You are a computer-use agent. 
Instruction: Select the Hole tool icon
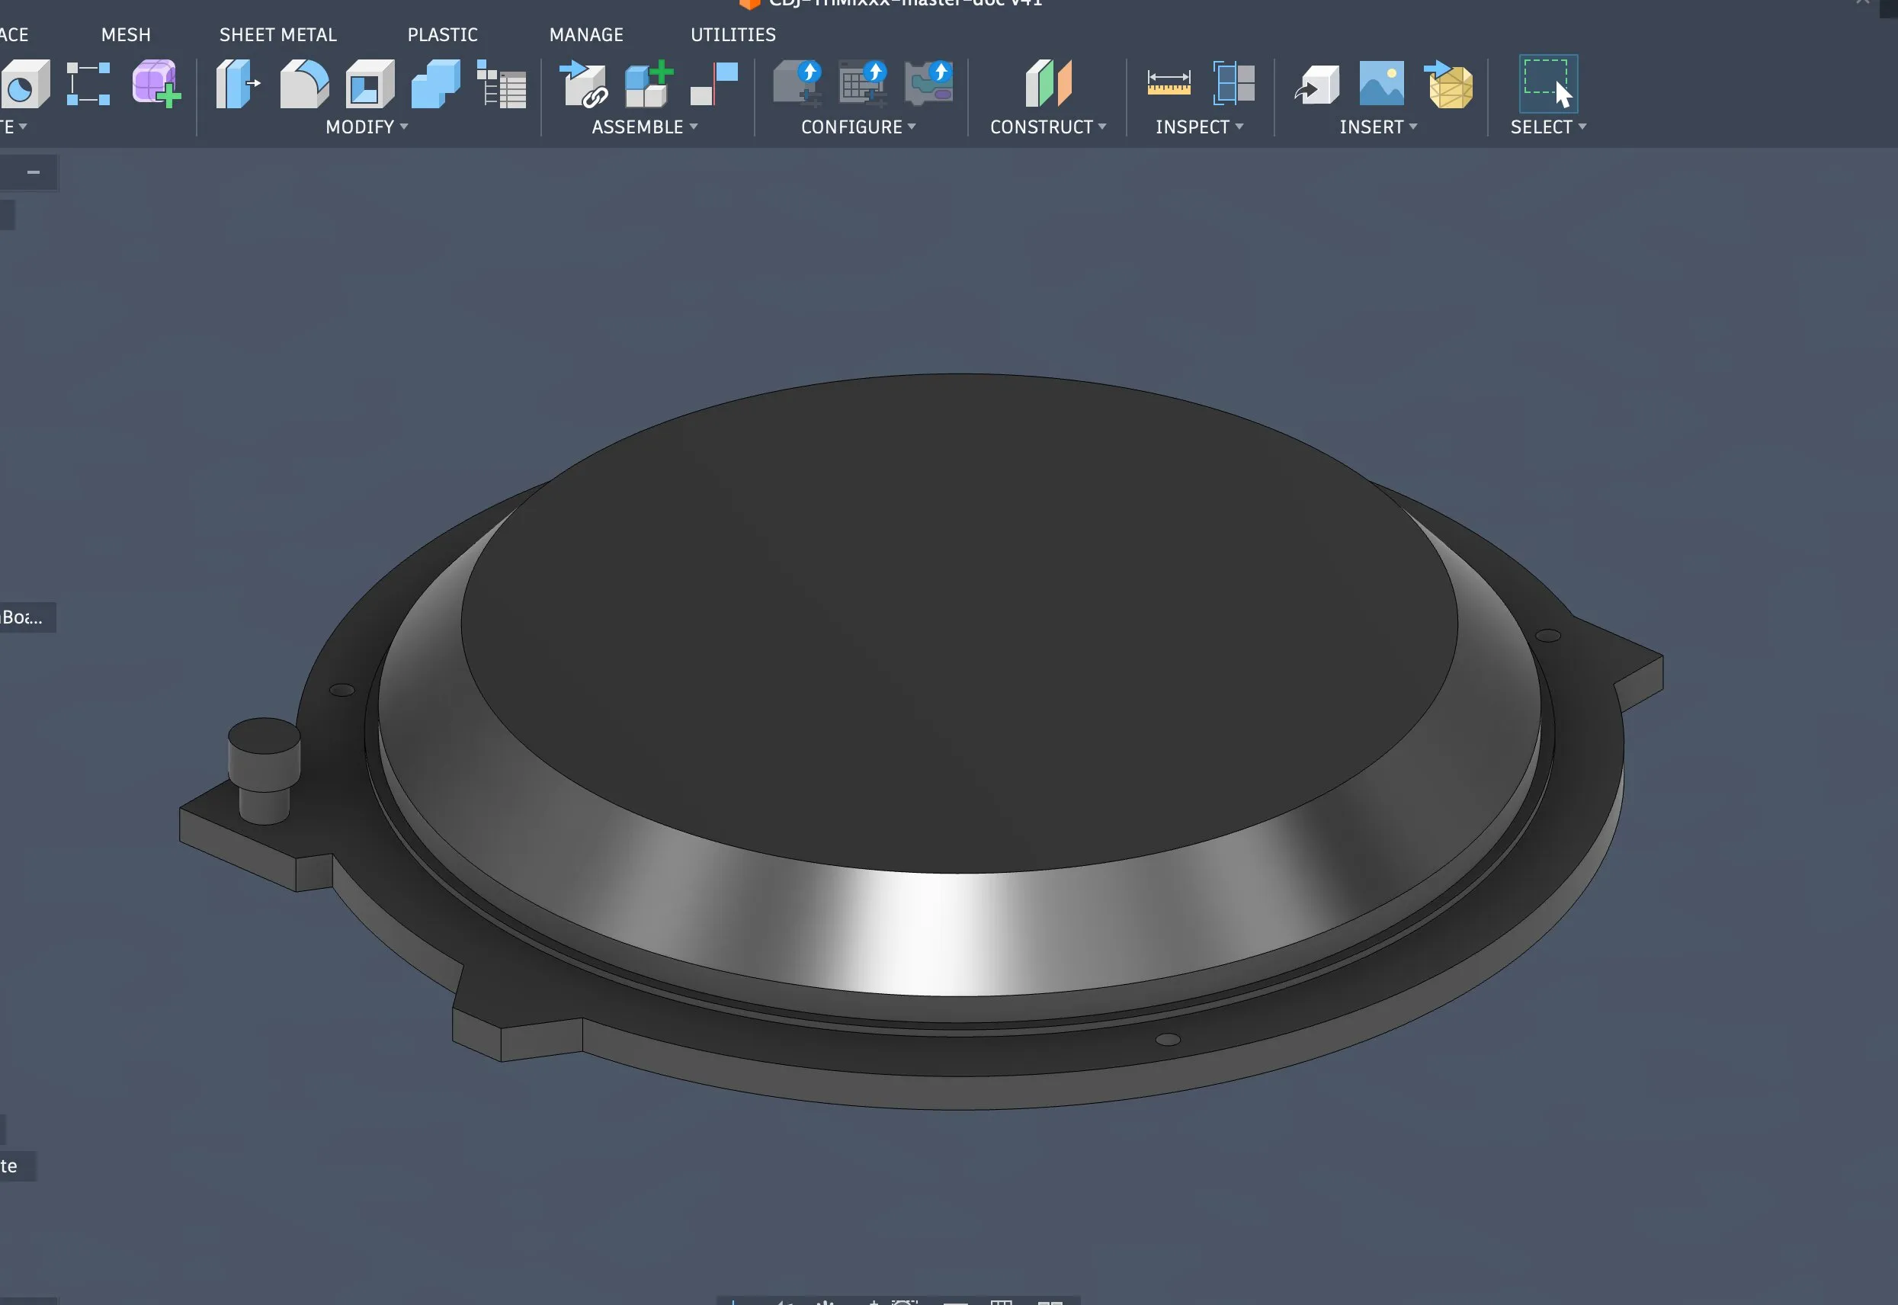point(24,83)
